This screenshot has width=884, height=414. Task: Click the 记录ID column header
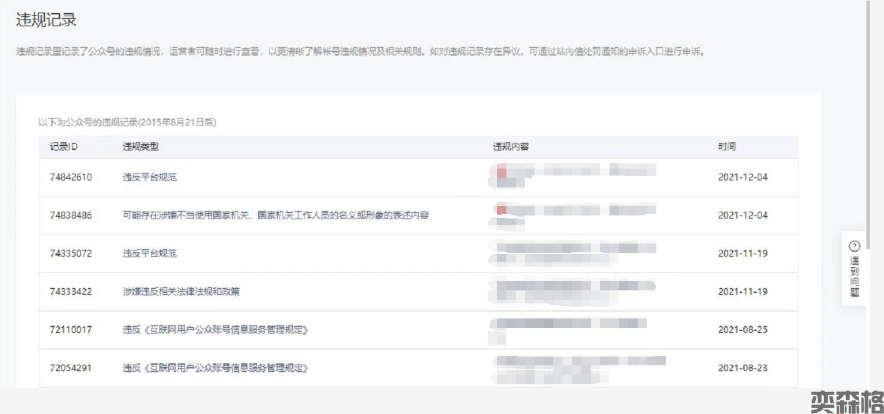(x=64, y=147)
